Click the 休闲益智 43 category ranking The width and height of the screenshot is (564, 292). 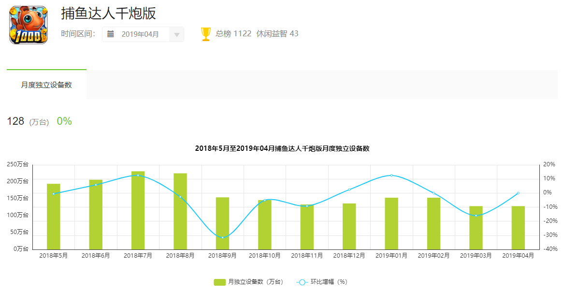pos(277,34)
